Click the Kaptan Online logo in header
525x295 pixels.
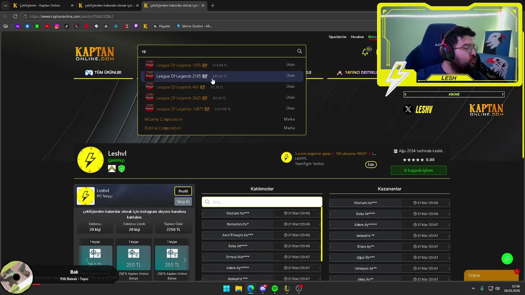(x=94, y=54)
